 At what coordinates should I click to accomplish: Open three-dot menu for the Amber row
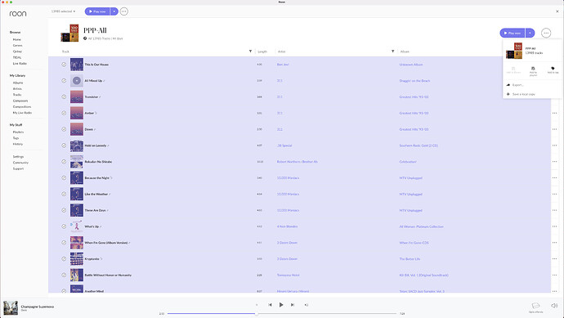554,113
